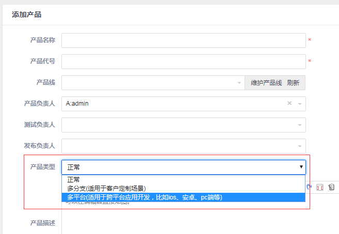339x234 pixels.
Task: Toggle the editor fullscreen icon
Action: (x=320, y=187)
